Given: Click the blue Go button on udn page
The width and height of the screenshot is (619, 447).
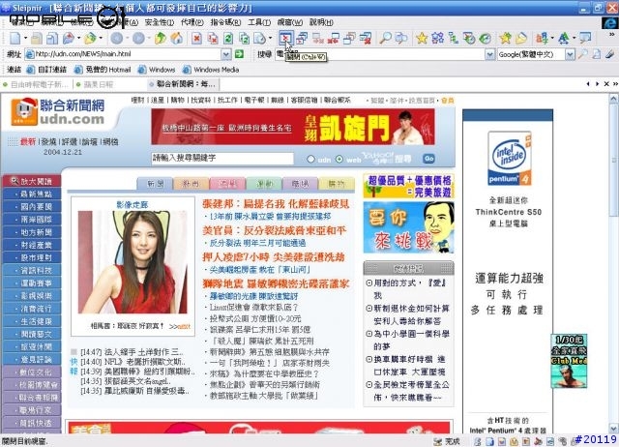Looking at the screenshot, I should point(428,159).
